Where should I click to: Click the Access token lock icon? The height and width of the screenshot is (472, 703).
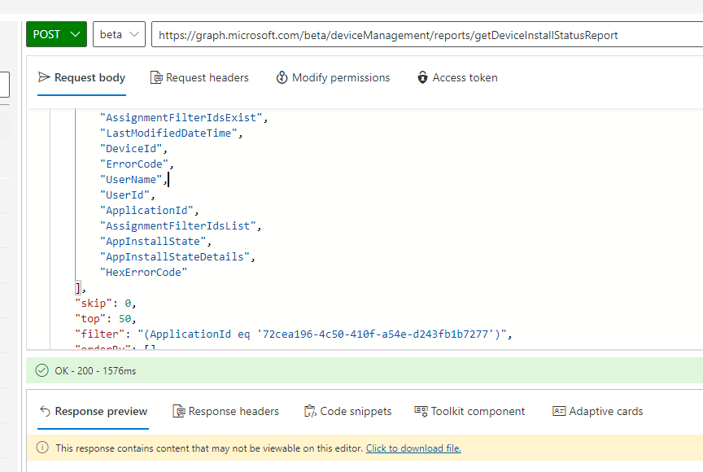point(422,77)
